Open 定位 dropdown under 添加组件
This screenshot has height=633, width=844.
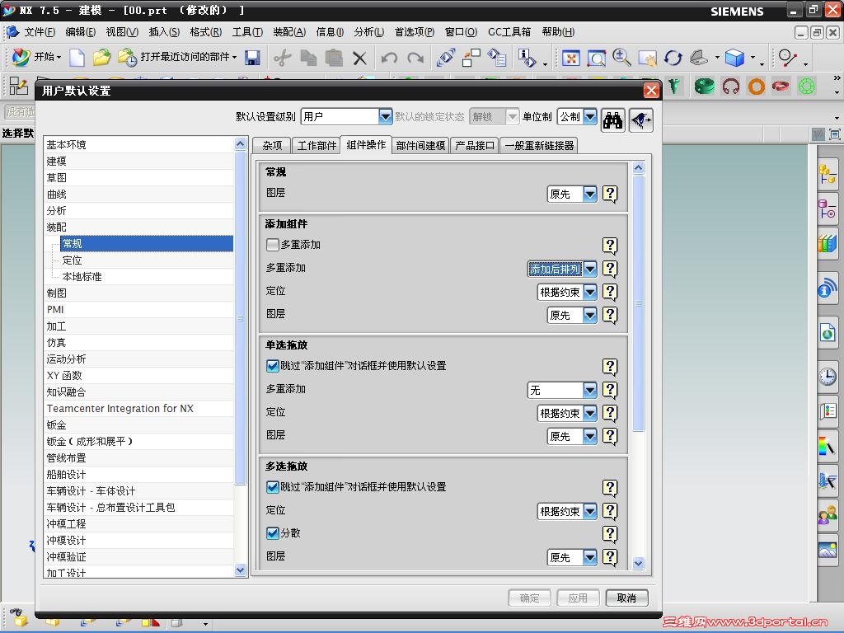pos(590,292)
